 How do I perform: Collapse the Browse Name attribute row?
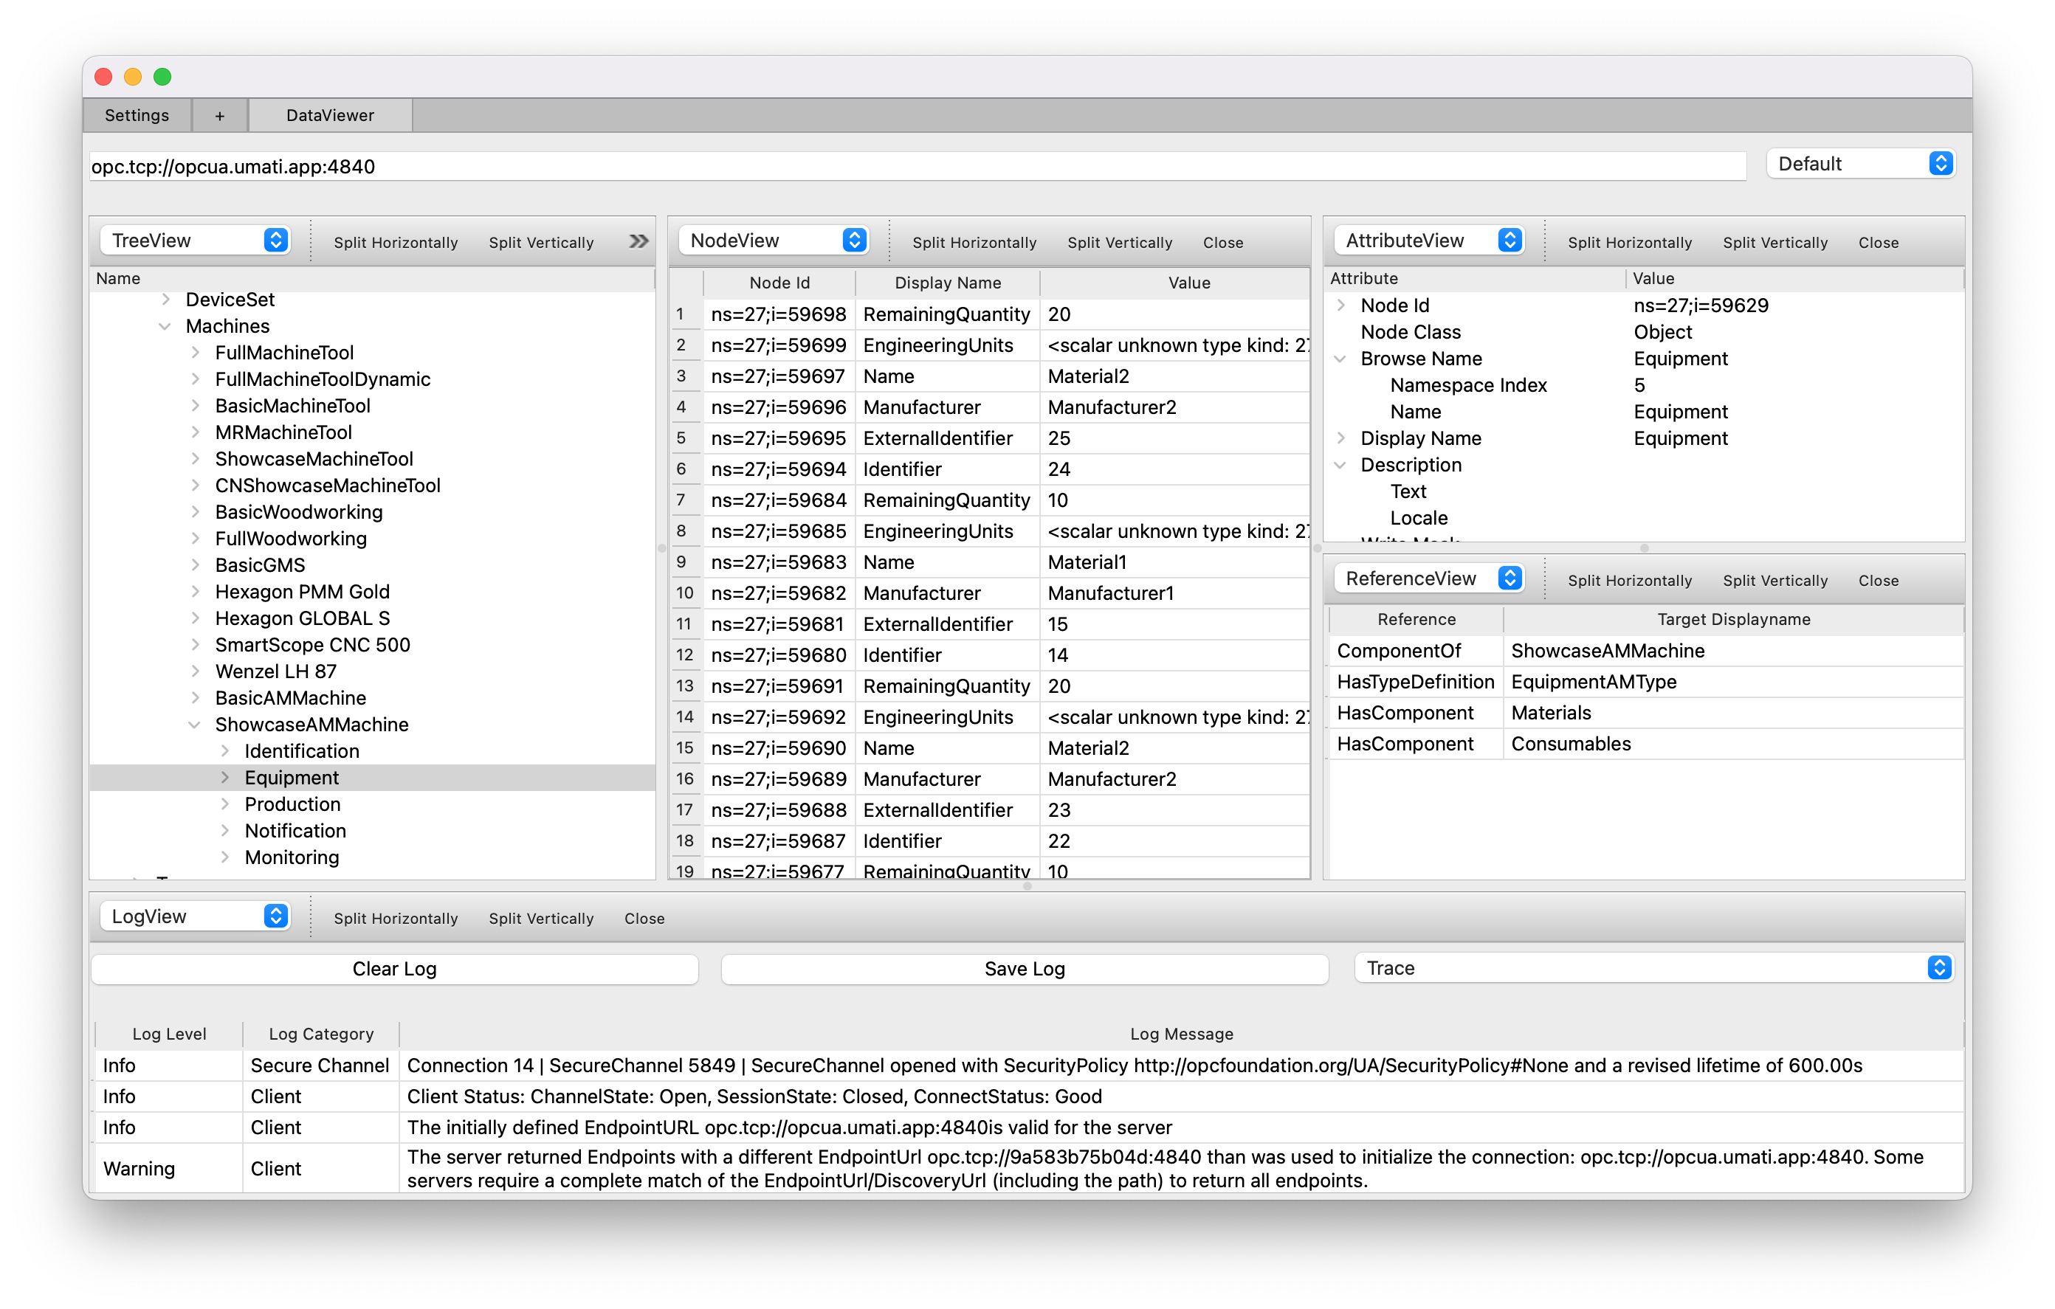point(1340,359)
